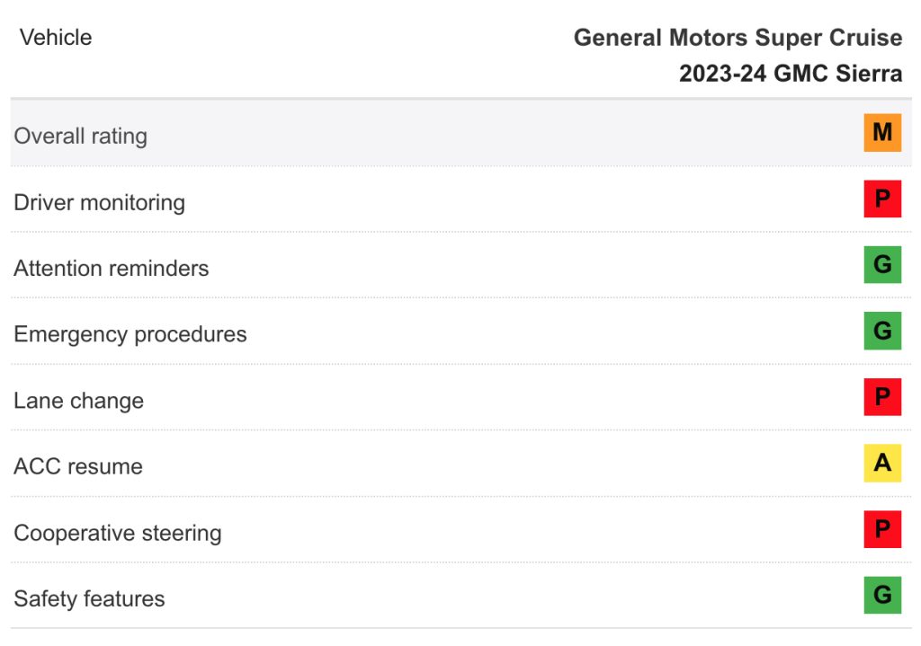Select the ACC resume label
Viewport: 921px width, 646px height.
tap(78, 466)
